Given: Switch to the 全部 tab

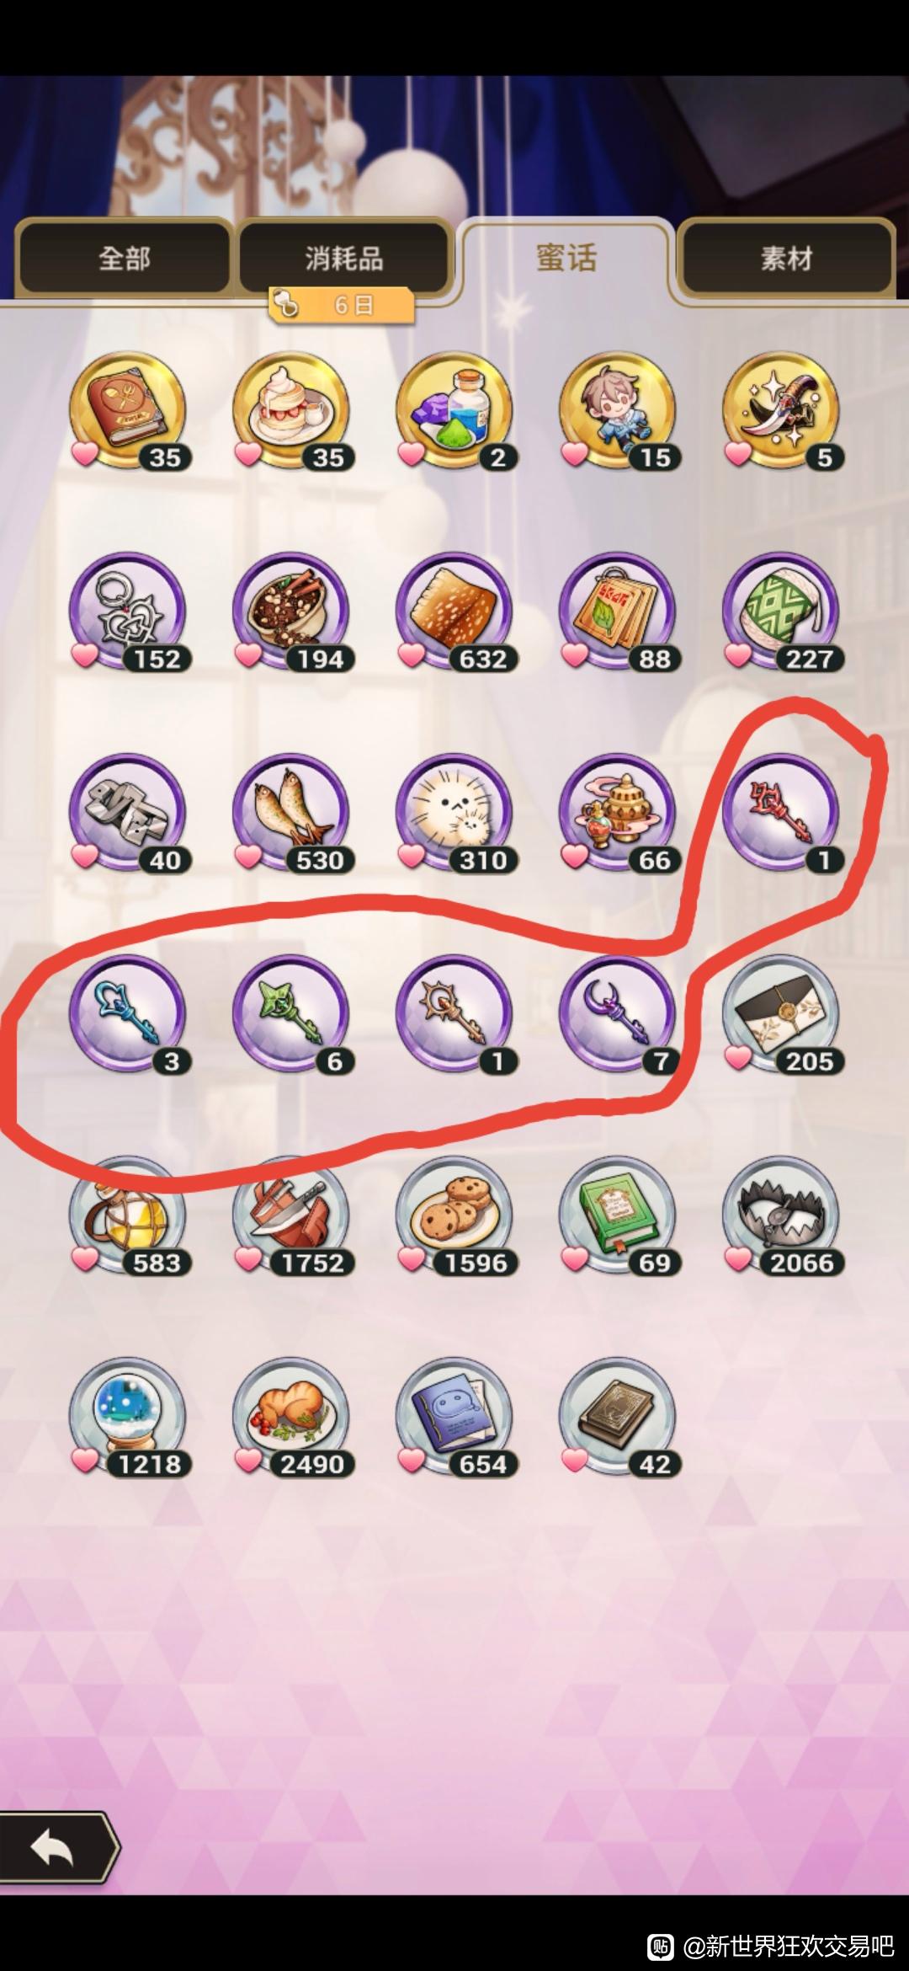Looking at the screenshot, I should 124,258.
